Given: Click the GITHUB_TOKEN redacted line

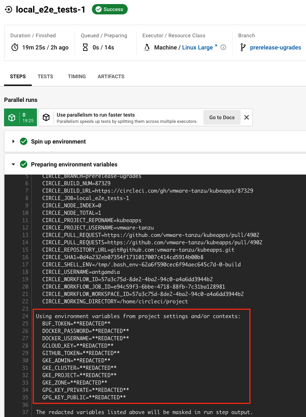Looking at the screenshot, I should coord(81,353).
